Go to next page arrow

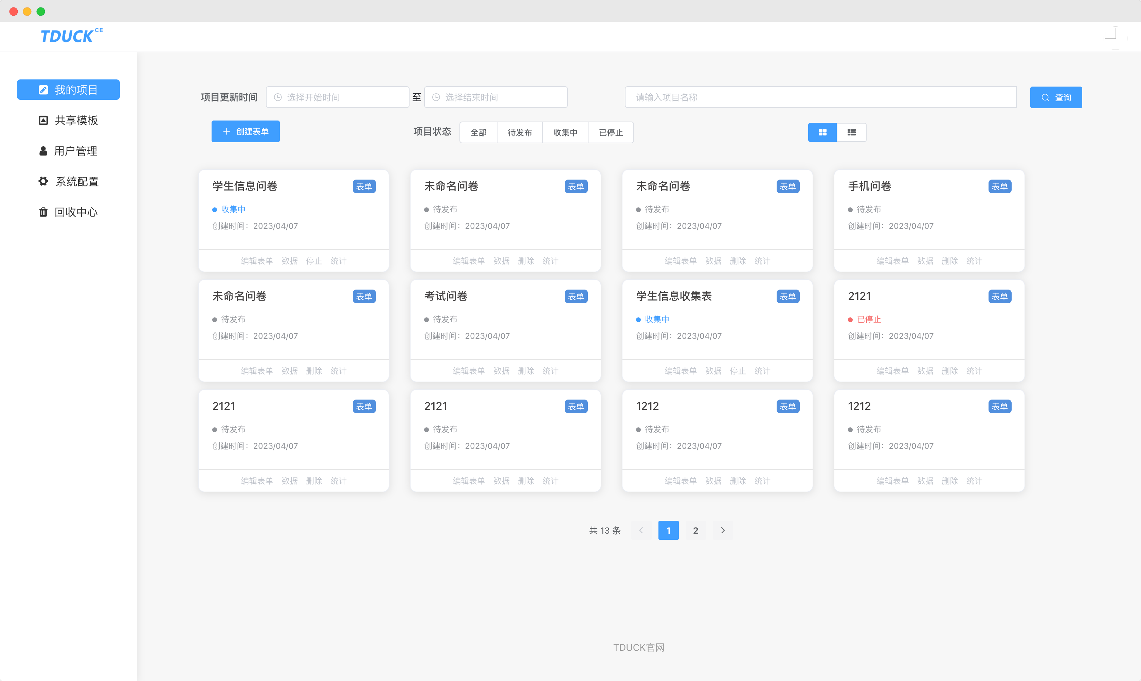click(x=723, y=530)
